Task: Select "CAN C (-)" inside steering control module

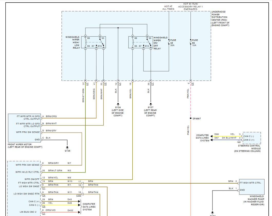Action: 249,136
